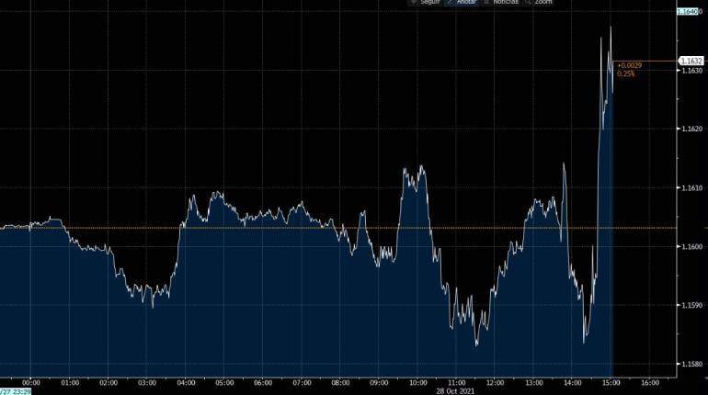
Task: Click the 06:00 time axis label
Action: coord(263,383)
